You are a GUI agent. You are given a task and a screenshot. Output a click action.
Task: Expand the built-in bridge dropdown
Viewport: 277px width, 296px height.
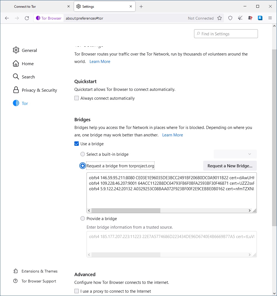click(x=235, y=154)
